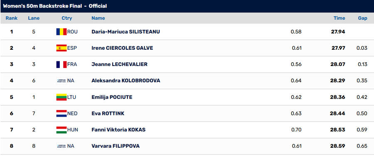Screen dimensions: 374x156
Task: Click the Rank column header
Action: [12, 18]
